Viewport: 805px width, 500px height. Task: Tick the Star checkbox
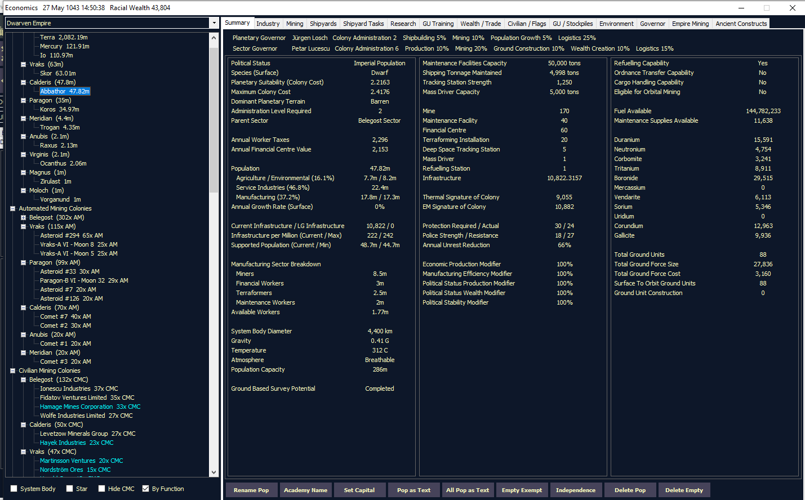click(69, 489)
